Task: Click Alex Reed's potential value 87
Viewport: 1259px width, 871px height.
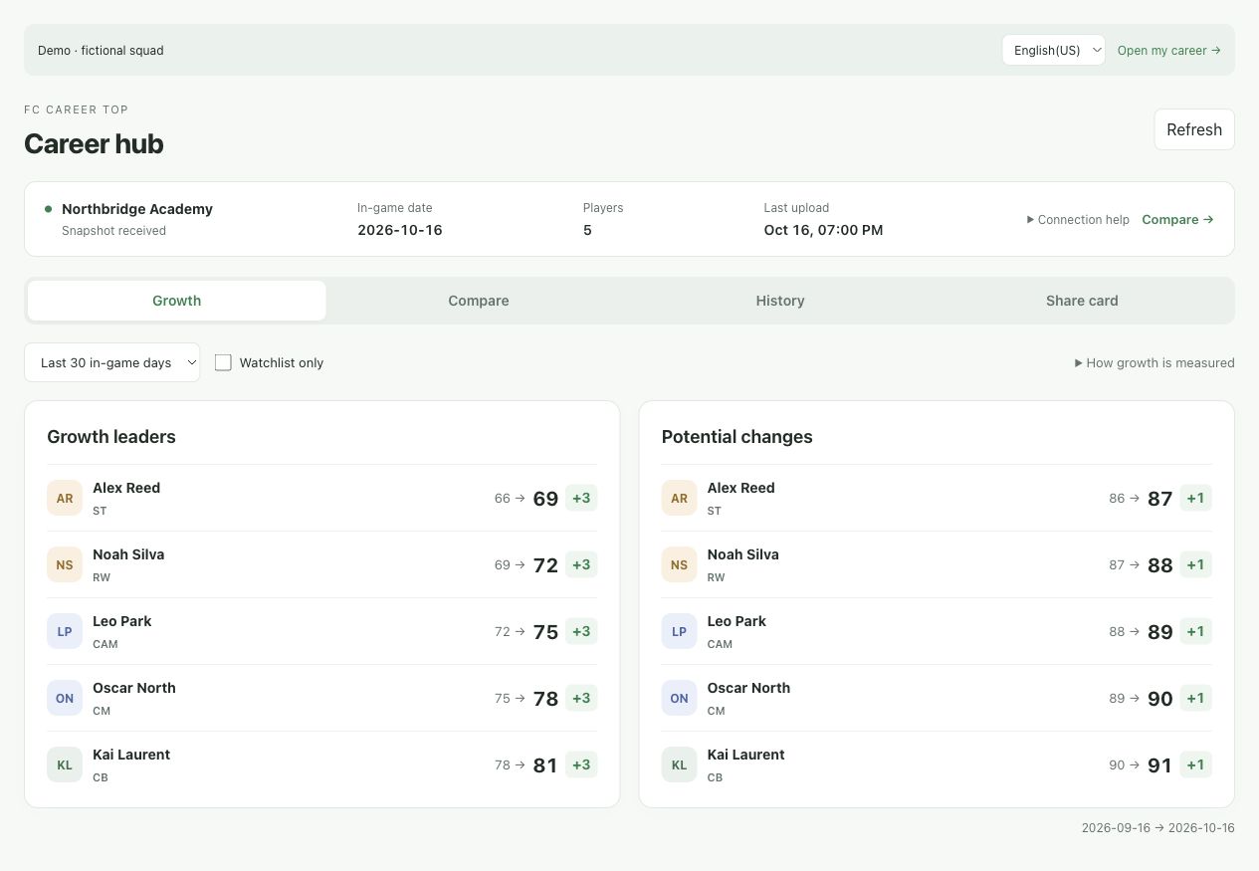Action: point(1160,499)
